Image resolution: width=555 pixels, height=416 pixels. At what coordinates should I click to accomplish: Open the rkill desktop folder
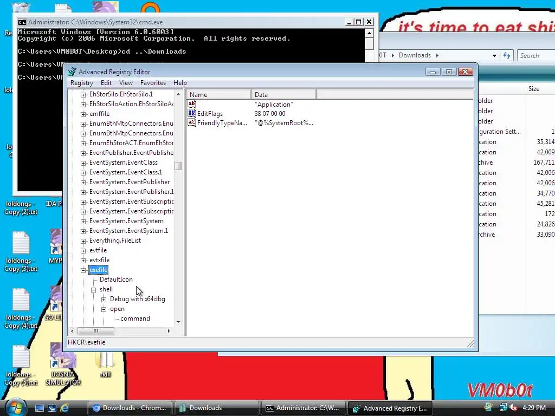point(105,365)
